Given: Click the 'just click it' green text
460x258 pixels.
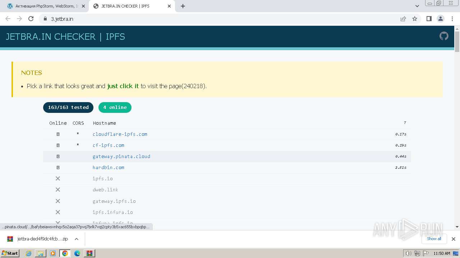Looking at the screenshot, I should tap(123, 86).
